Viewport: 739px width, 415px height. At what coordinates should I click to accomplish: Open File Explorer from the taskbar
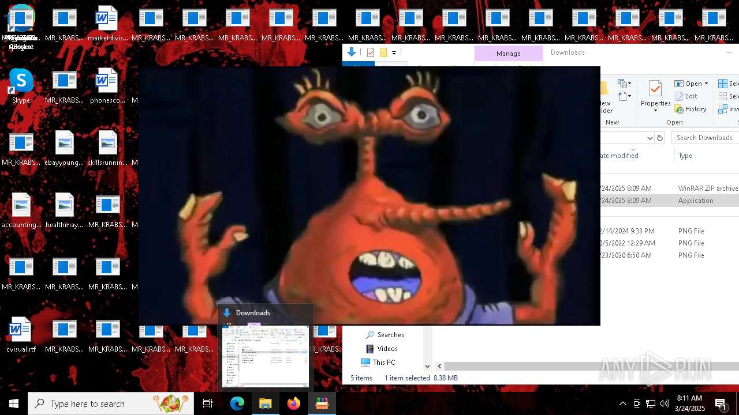pyautogui.click(x=266, y=403)
